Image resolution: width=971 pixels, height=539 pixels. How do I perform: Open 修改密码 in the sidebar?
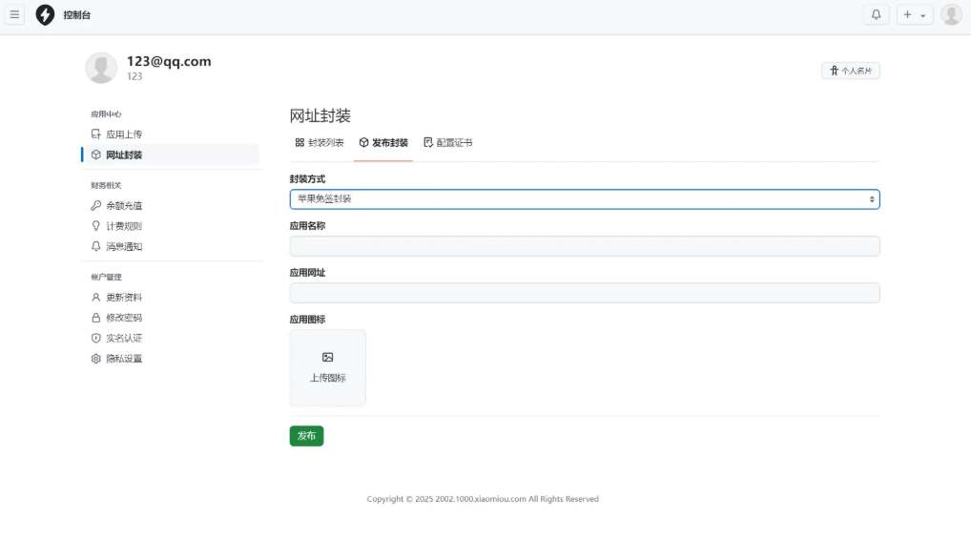[123, 318]
